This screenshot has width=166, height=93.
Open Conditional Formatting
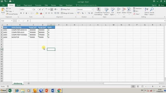coord(99,11)
